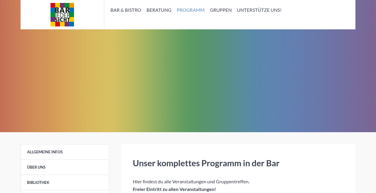
Task: Open the BIBLIOTHEK sidebar link
Action: click(x=65, y=182)
